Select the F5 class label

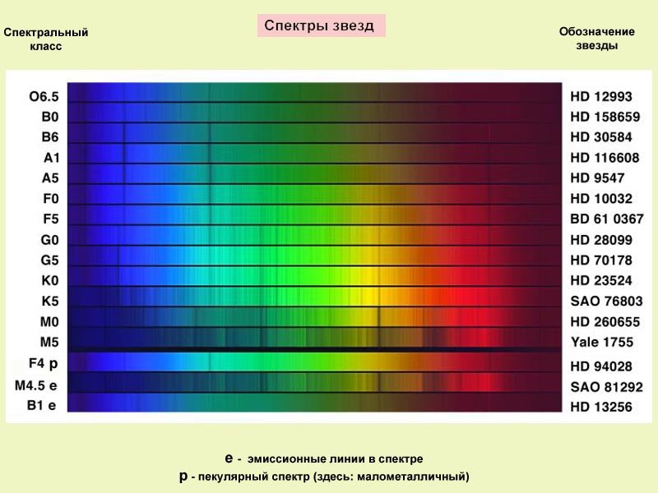(x=51, y=219)
